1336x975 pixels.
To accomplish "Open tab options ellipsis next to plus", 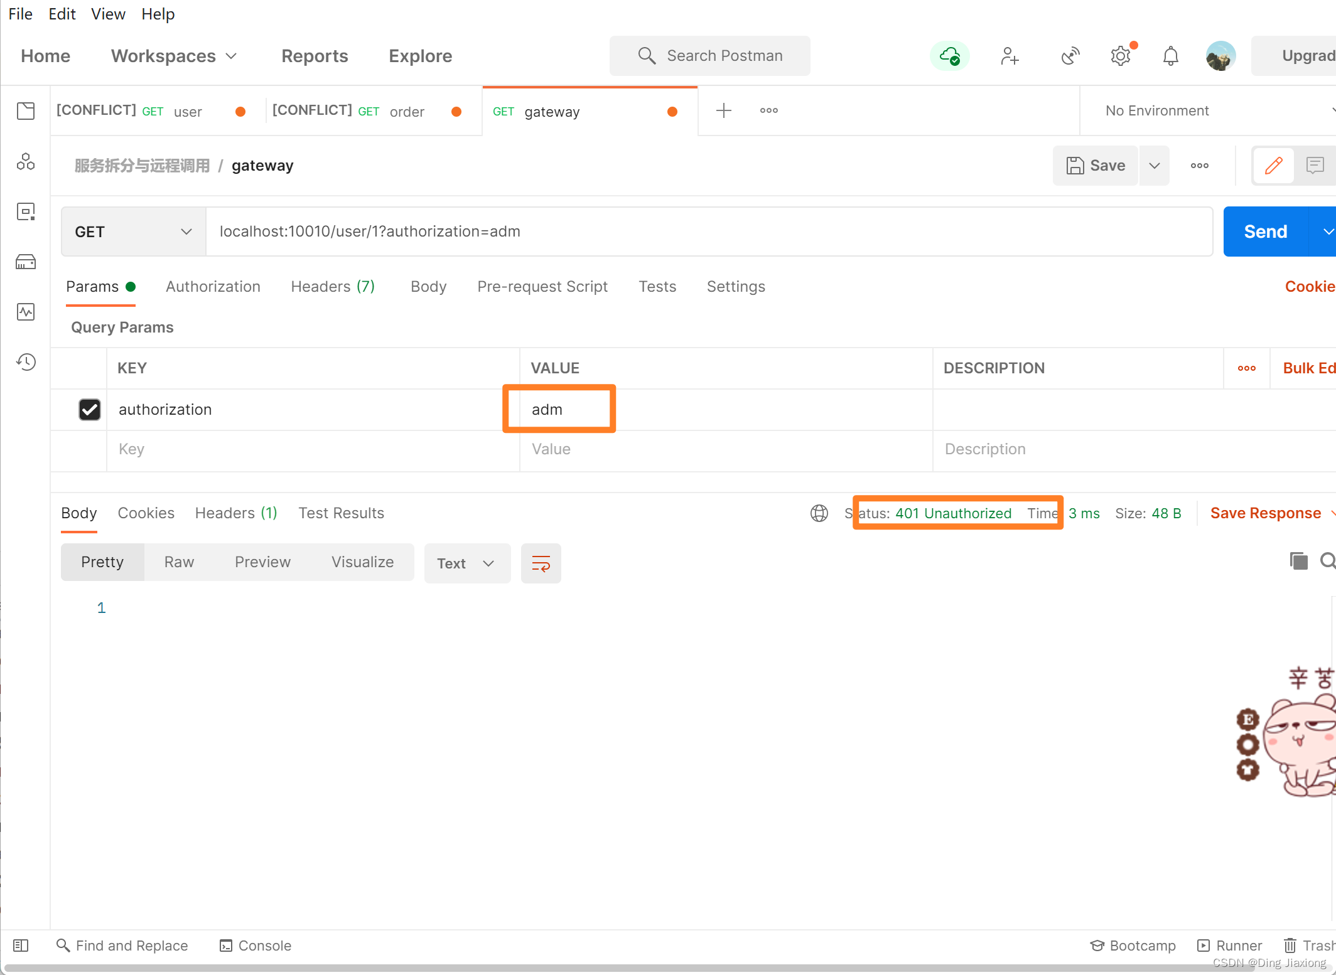I will coord(769,110).
